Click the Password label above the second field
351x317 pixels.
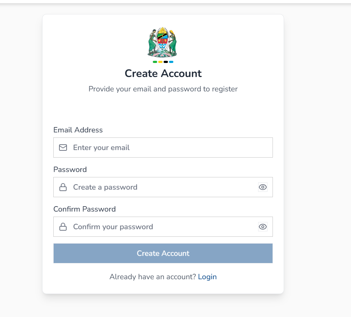[70, 169]
